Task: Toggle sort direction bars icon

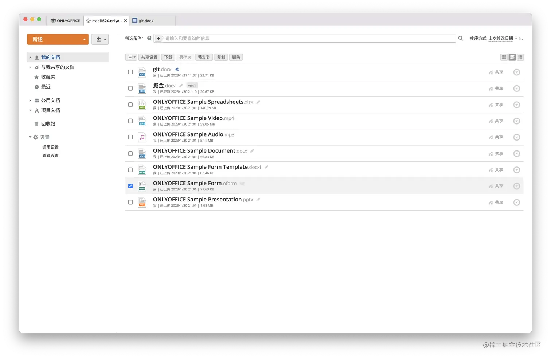Action: pyautogui.click(x=521, y=39)
